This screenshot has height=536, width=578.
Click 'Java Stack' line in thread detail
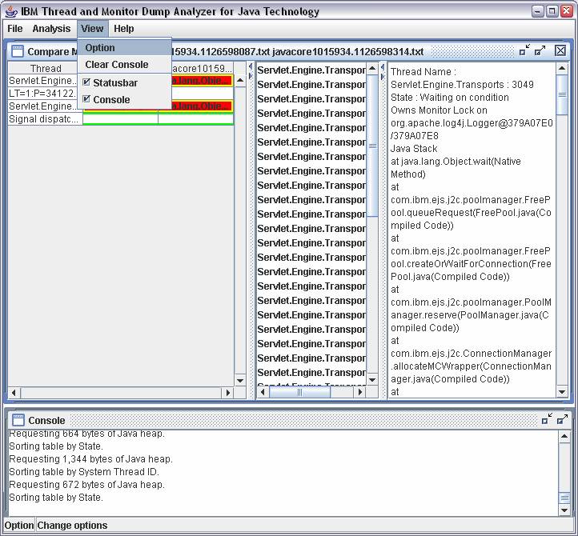(414, 149)
